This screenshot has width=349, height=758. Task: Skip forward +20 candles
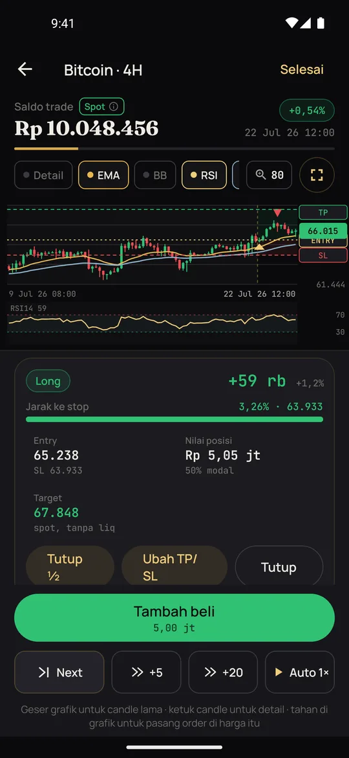[223, 672]
